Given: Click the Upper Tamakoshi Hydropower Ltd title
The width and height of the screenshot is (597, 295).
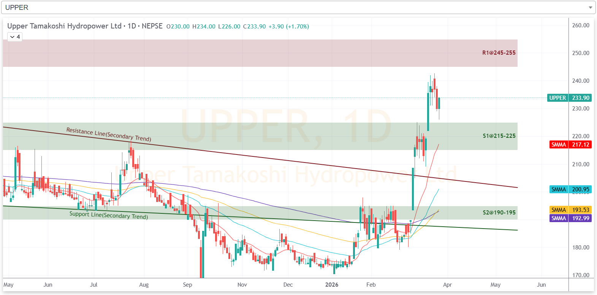Looking at the screenshot, I should click(x=64, y=26).
